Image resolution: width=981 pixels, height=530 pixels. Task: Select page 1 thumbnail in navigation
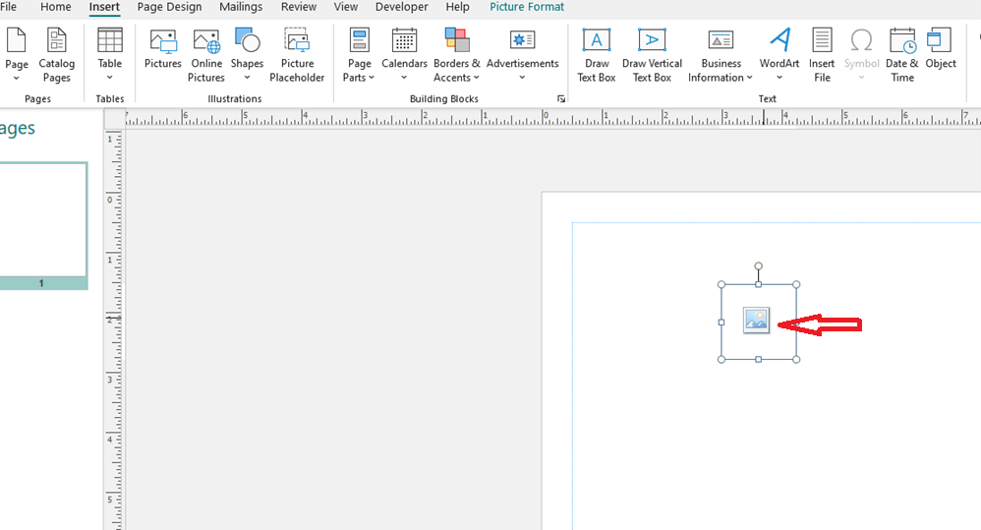coord(43,225)
